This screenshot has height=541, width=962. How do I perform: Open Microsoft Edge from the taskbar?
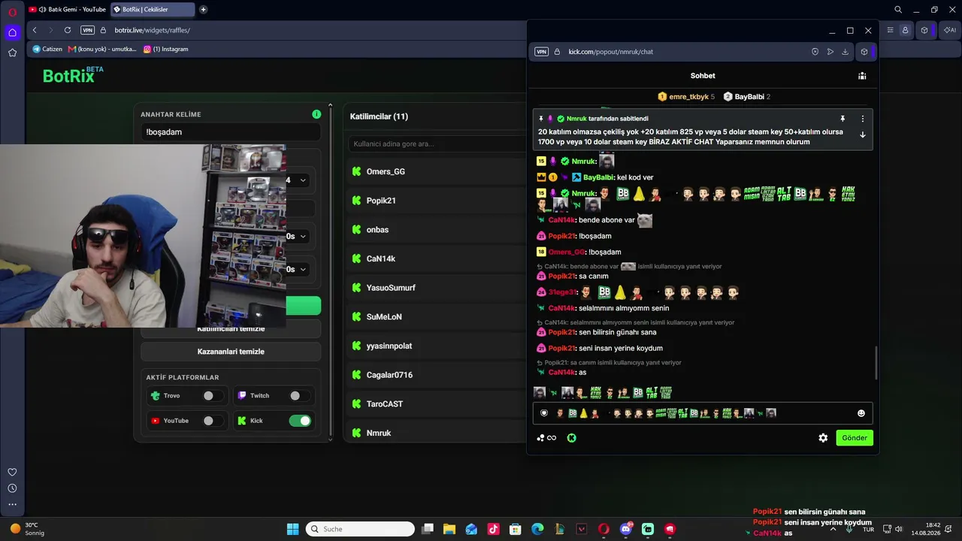coord(537,529)
